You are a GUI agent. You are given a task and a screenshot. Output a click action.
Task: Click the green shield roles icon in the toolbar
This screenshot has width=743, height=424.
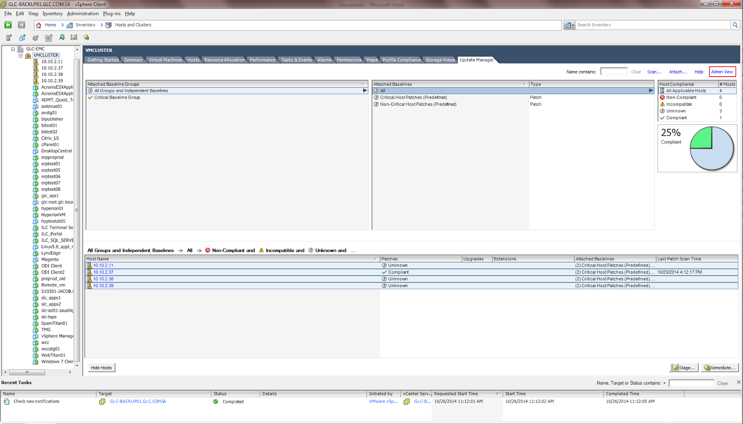87,38
